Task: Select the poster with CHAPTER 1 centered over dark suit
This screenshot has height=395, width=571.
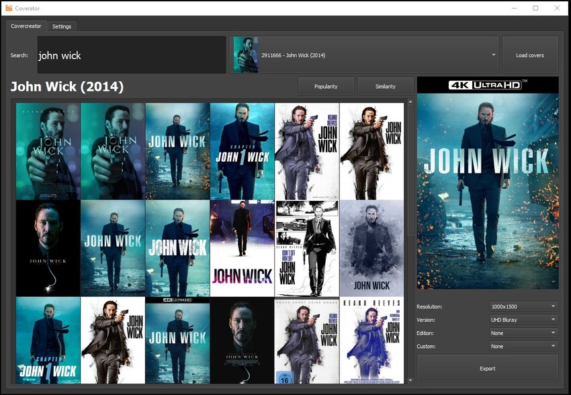Action: click(x=242, y=151)
